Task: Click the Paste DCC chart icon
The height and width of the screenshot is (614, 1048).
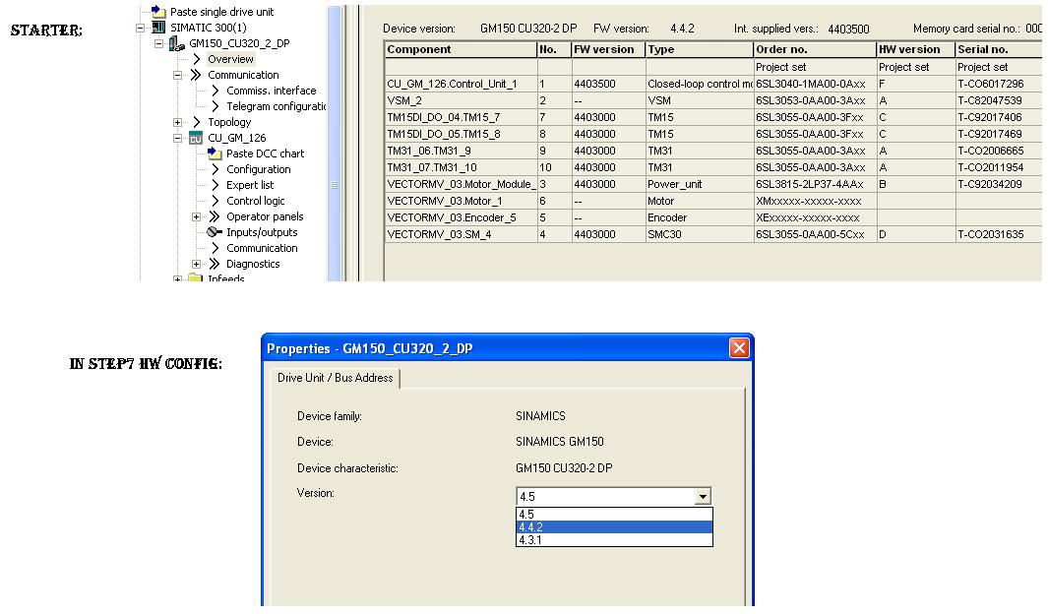Action: (x=215, y=153)
